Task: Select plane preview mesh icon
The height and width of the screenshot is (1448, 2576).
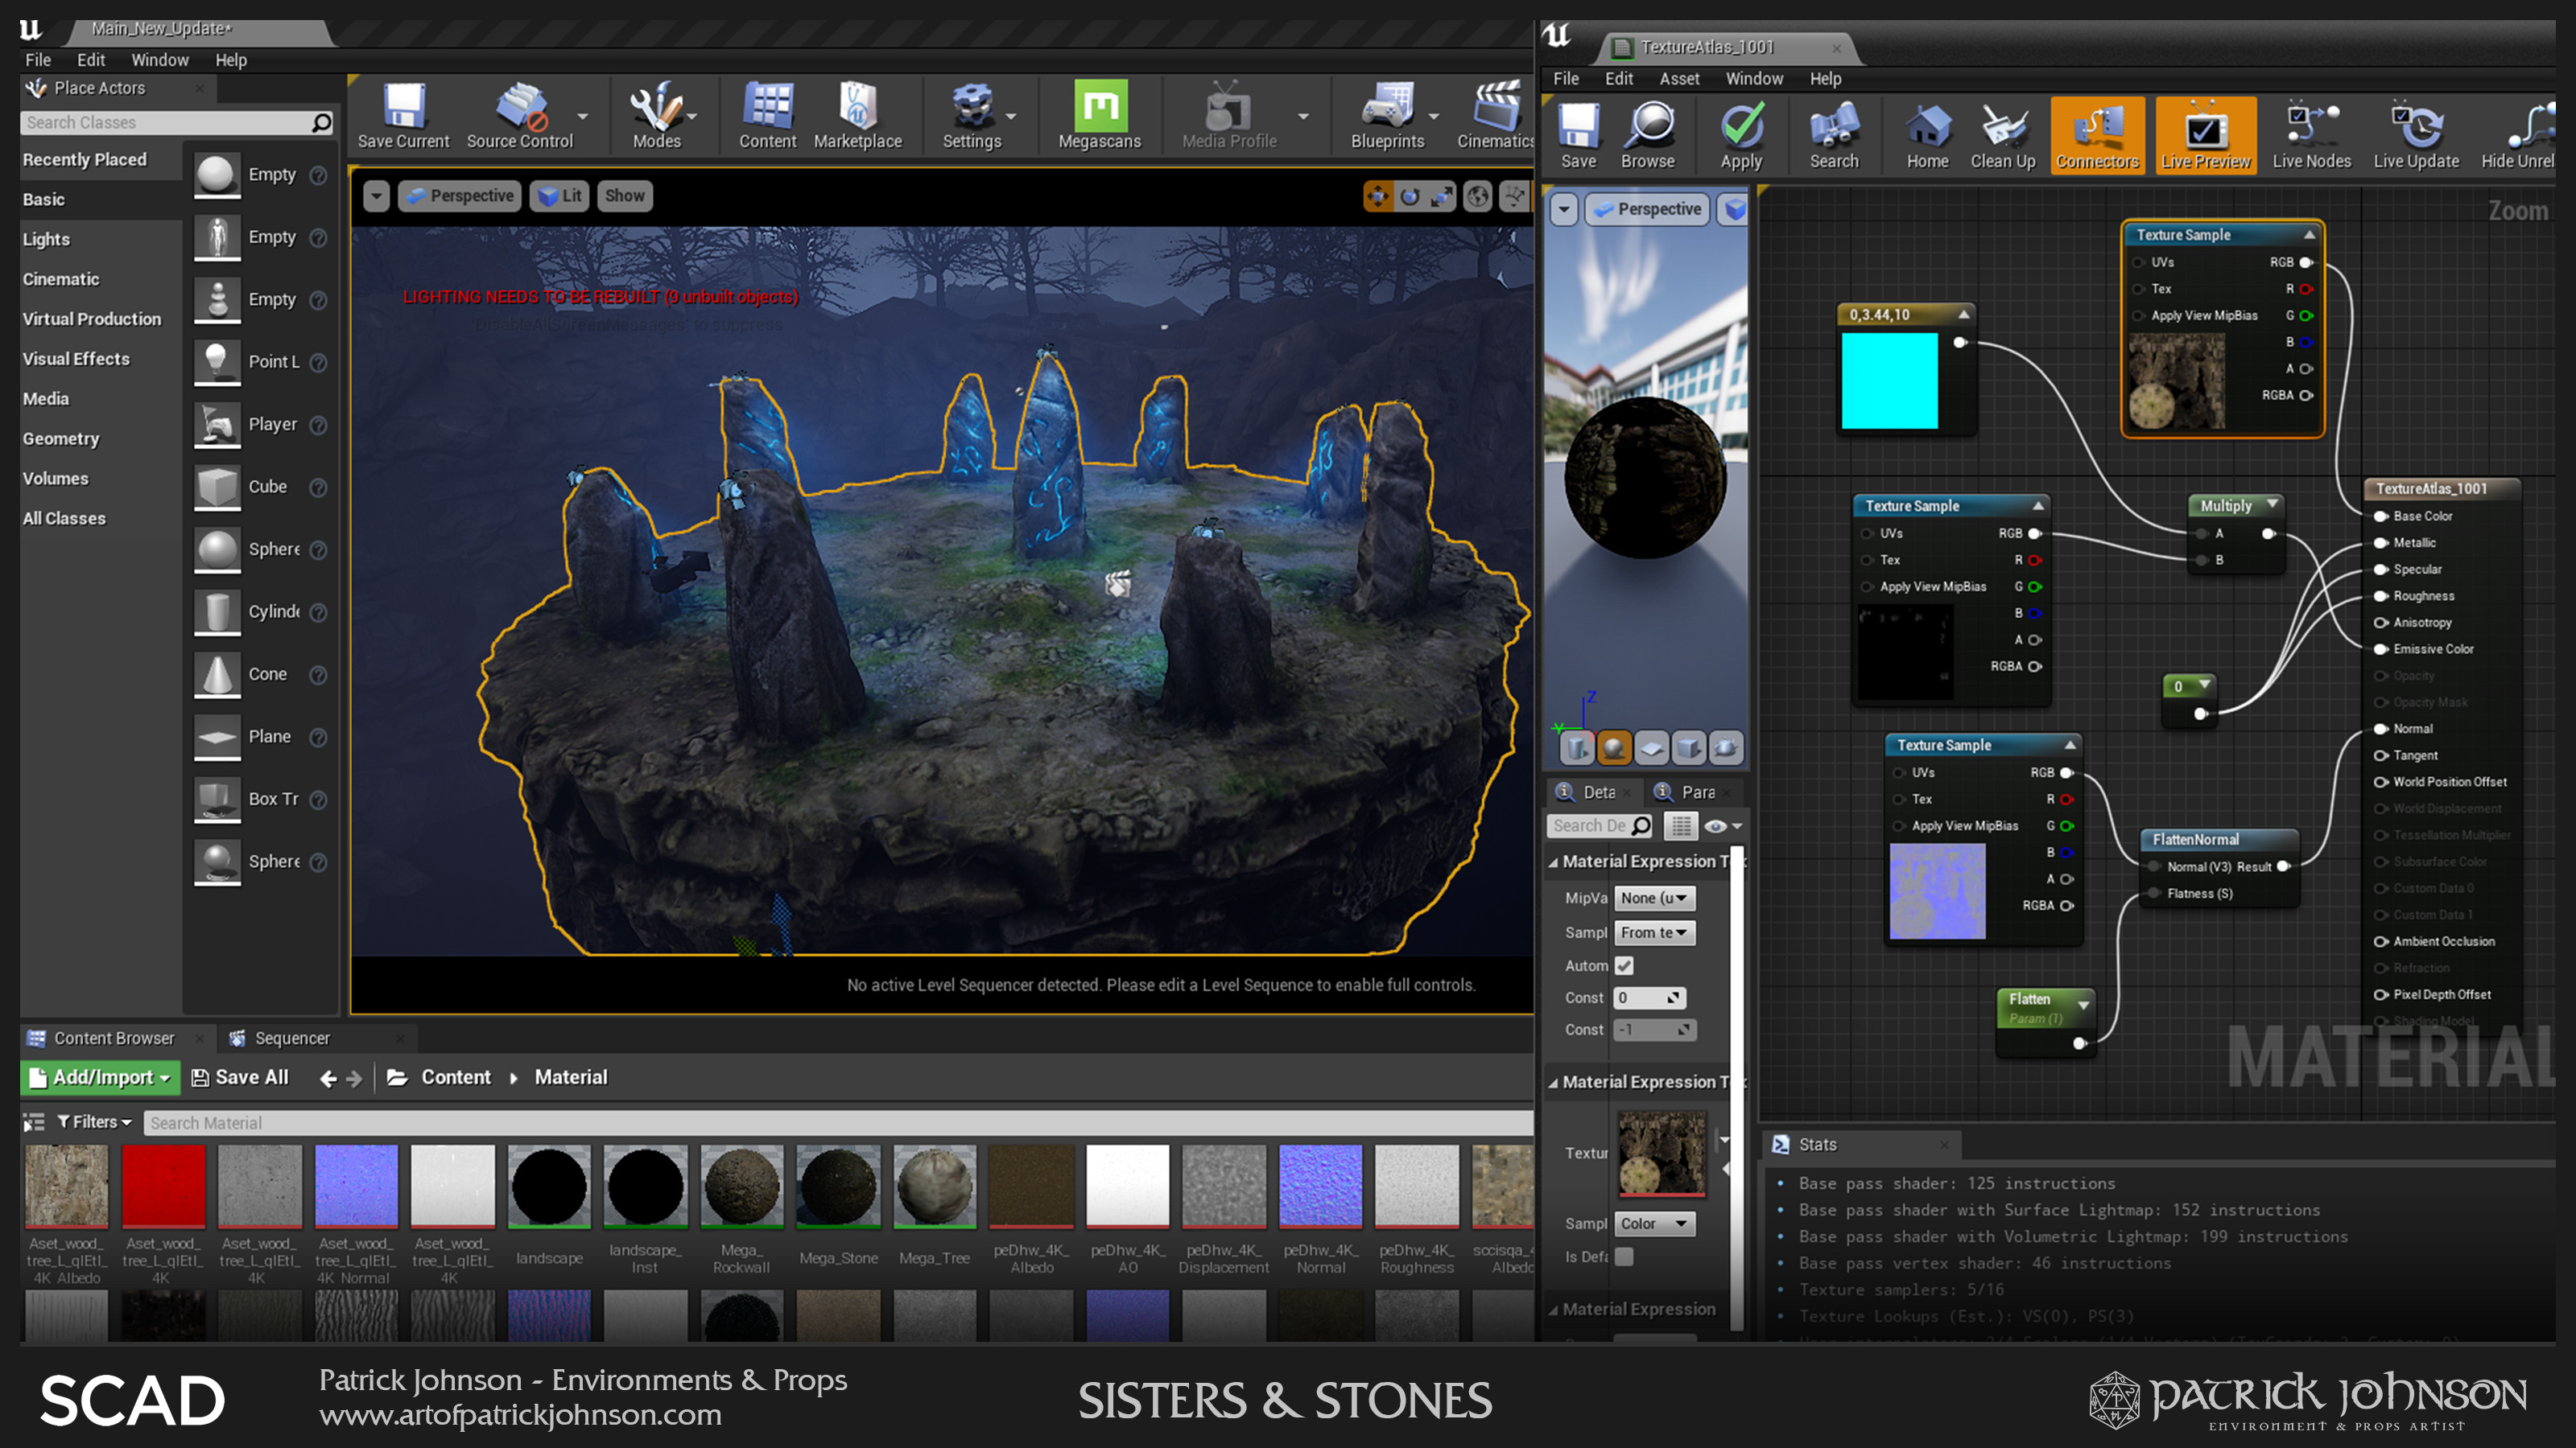Action: tap(1651, 747)
